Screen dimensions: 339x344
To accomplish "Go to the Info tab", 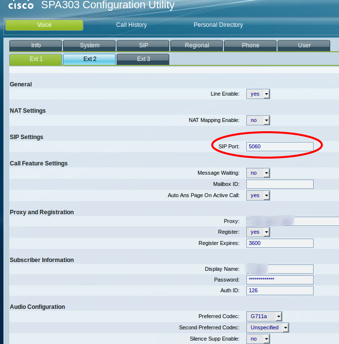I will pyautogui.click(x=36, y=45).
